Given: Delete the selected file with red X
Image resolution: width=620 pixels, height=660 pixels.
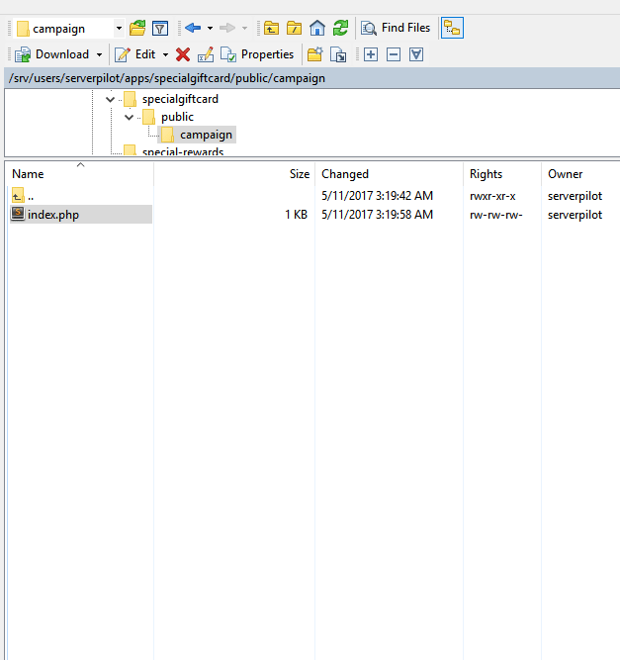Looking at the screenshot, I should (x=183, y=54).
